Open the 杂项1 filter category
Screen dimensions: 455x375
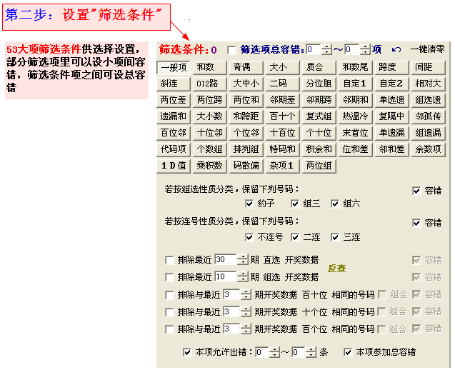(282, 166)
